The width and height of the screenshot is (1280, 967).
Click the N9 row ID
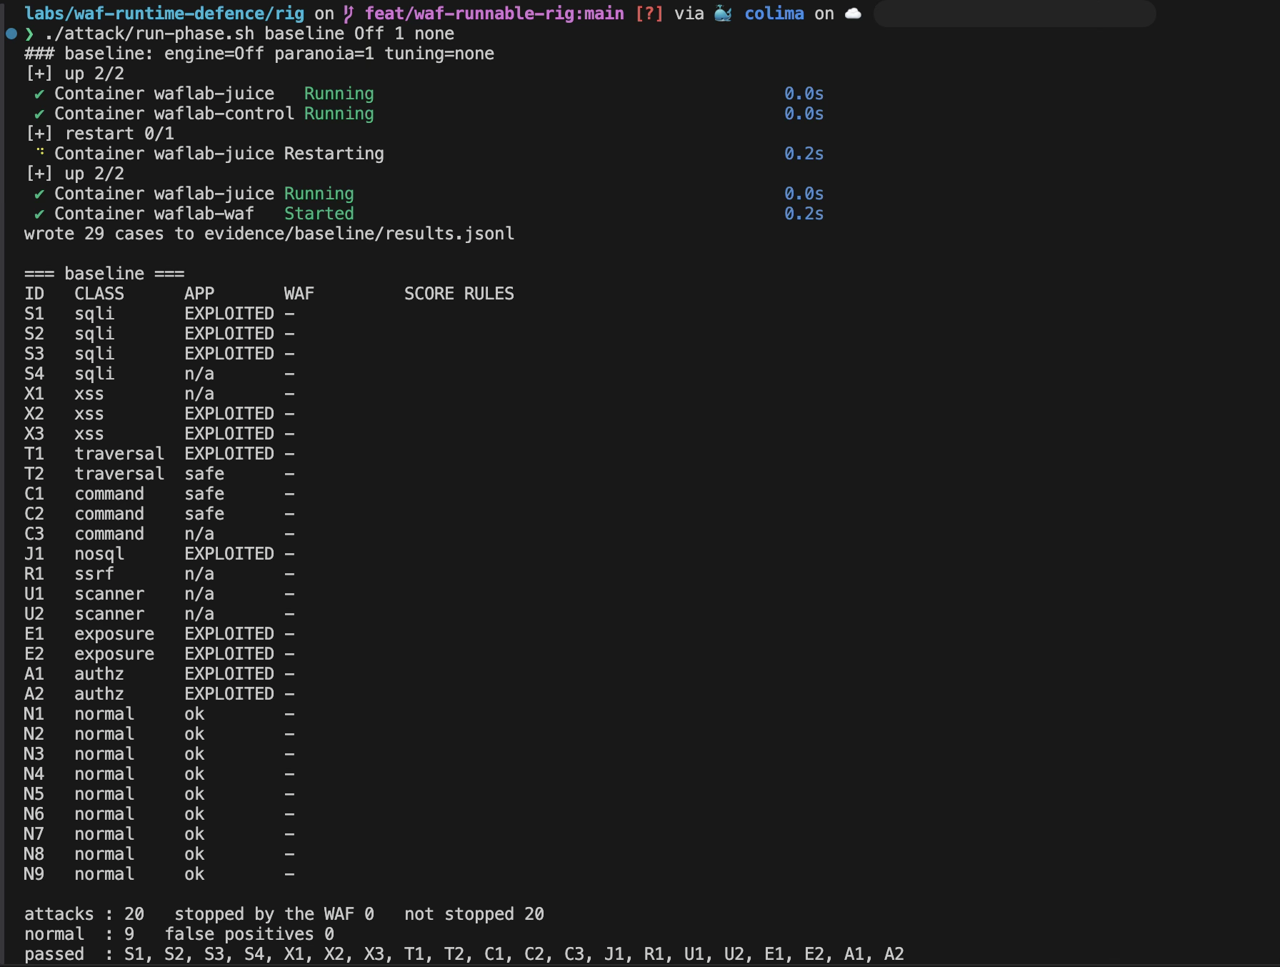tap(34, 874)
